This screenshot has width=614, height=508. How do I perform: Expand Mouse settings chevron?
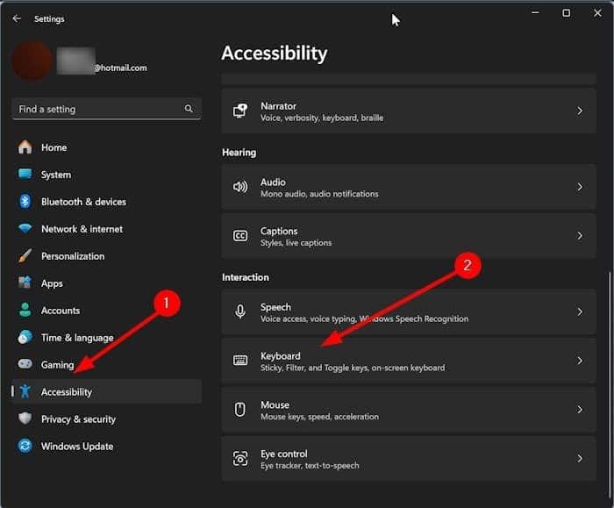click(x=580, y=410)
